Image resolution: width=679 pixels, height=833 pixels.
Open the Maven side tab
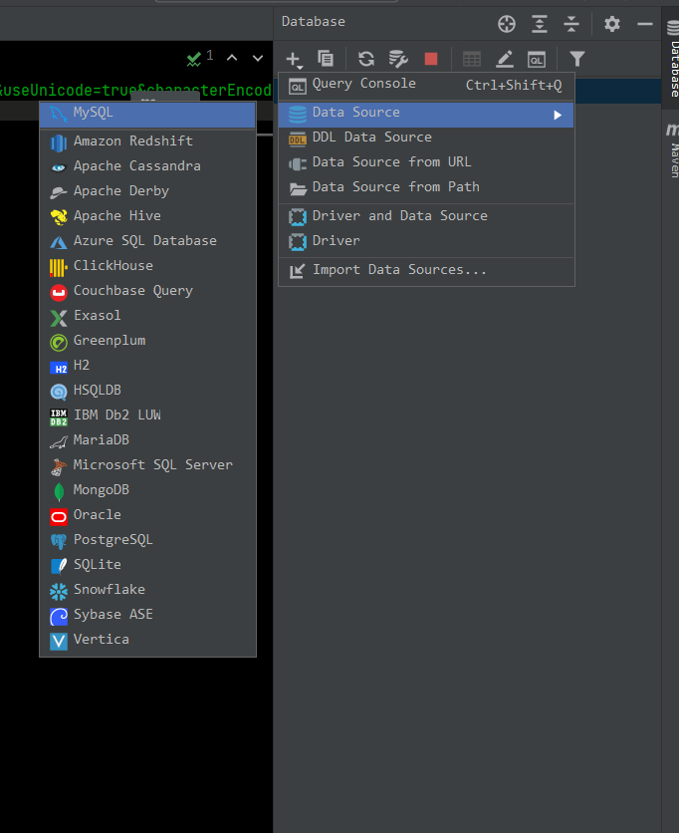click(673, 150)
